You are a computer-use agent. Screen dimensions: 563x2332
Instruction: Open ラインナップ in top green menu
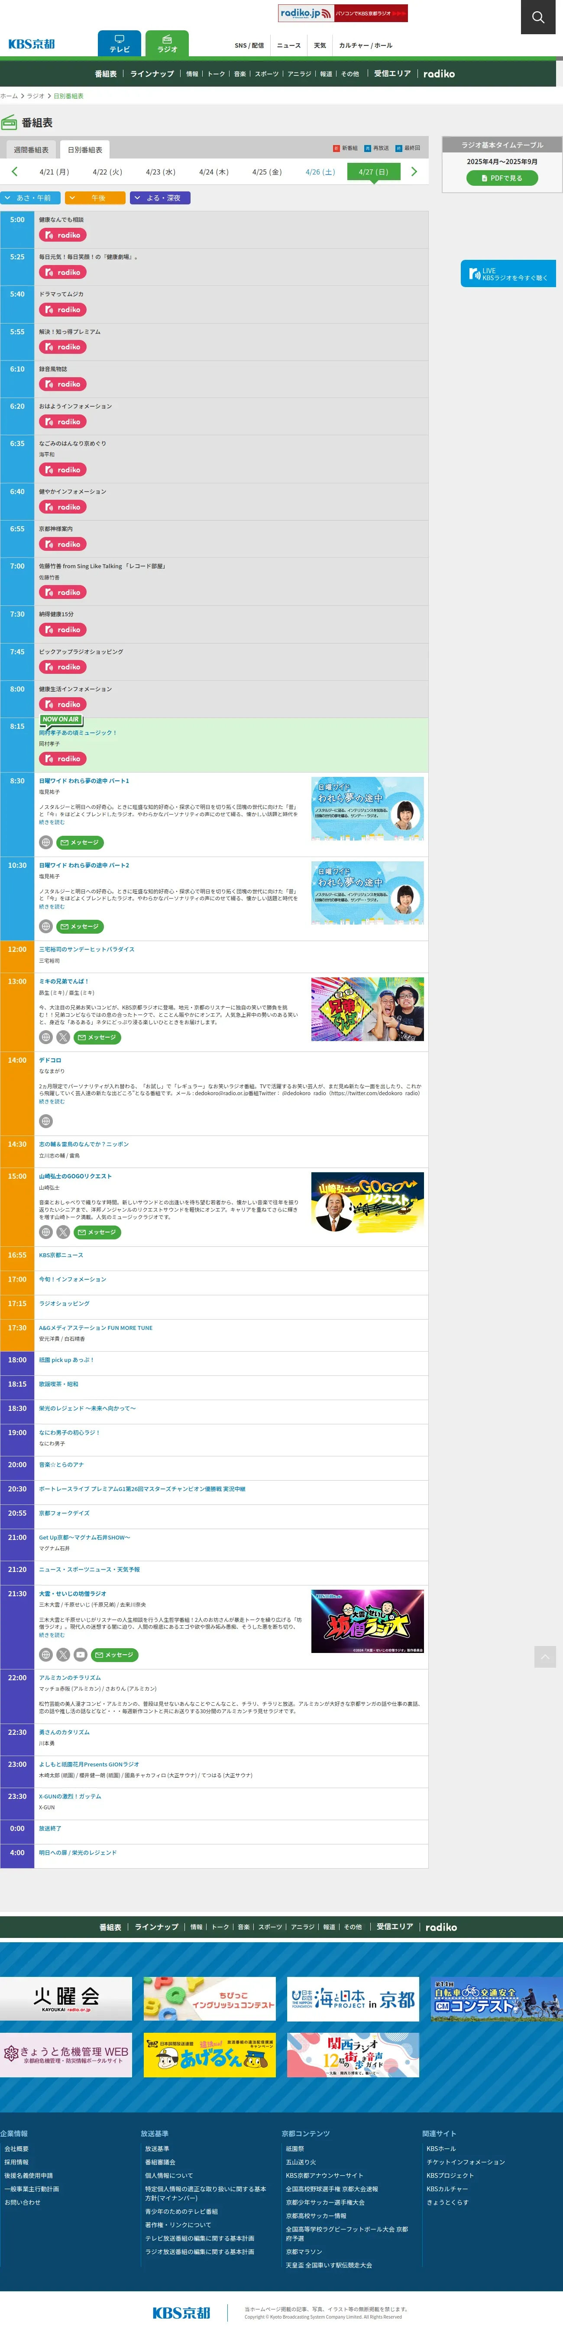152,73
